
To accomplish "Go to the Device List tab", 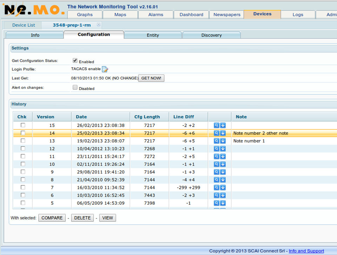I will 24,25.
